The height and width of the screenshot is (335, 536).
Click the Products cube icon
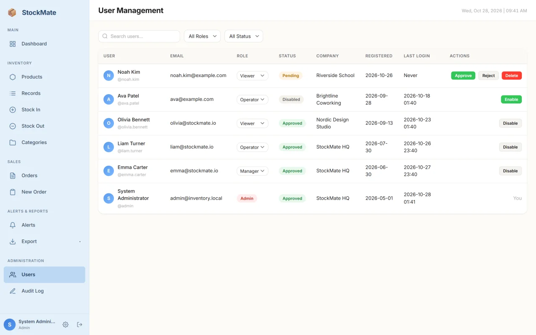(13, 77)
